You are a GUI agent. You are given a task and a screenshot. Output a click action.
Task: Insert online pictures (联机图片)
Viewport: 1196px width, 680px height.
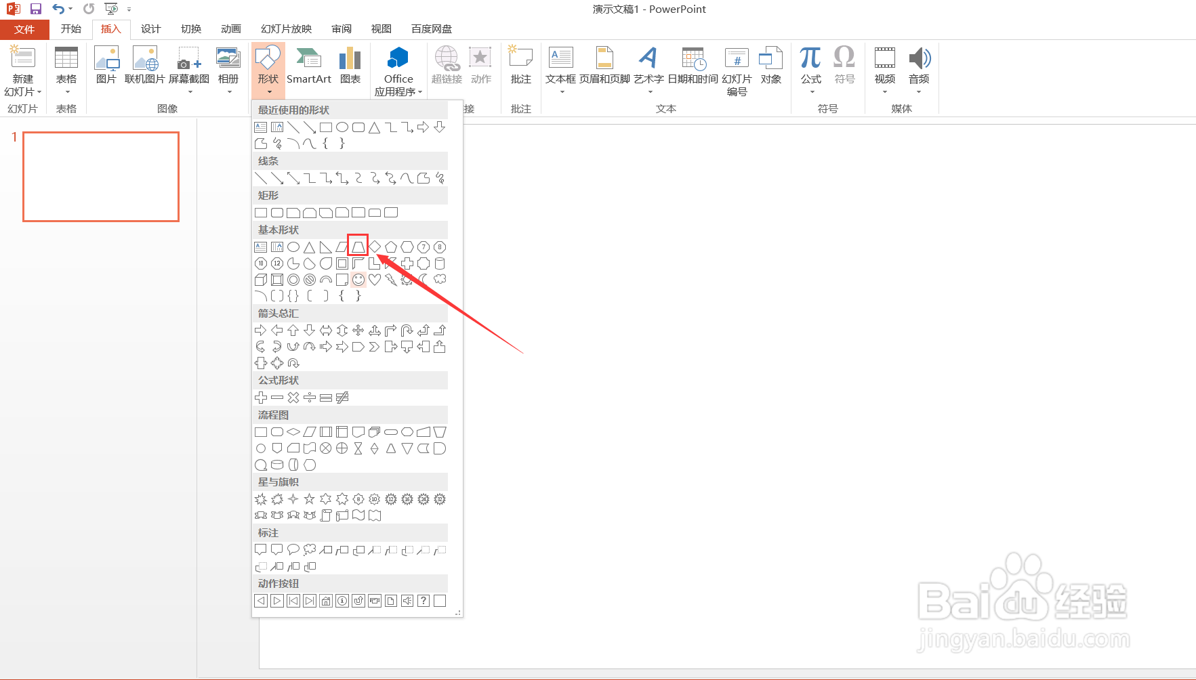145,65
